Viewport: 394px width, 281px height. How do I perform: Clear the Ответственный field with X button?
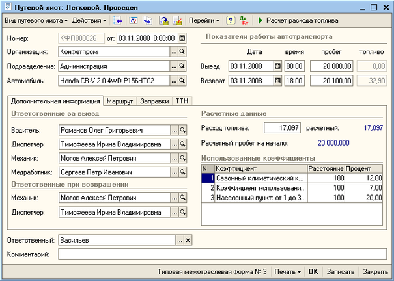coord(188,240)
